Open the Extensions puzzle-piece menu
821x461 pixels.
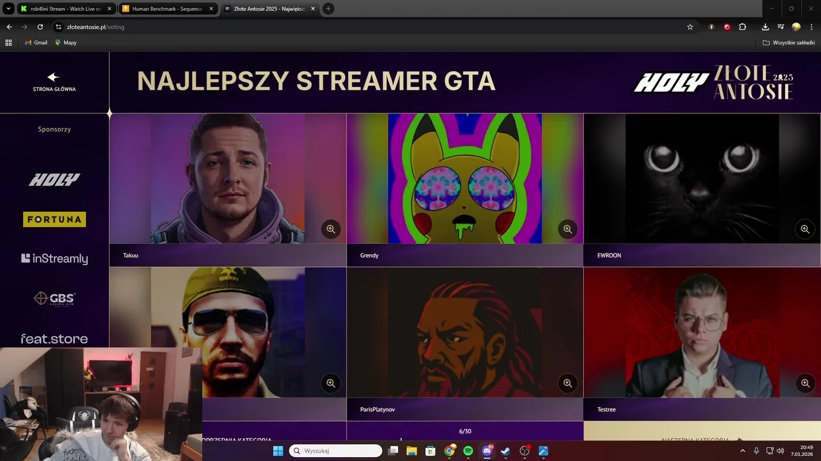pos(743,27)
